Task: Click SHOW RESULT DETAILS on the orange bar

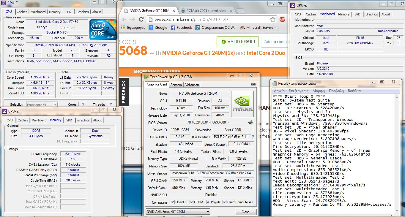Action: [x=157, y=71]
